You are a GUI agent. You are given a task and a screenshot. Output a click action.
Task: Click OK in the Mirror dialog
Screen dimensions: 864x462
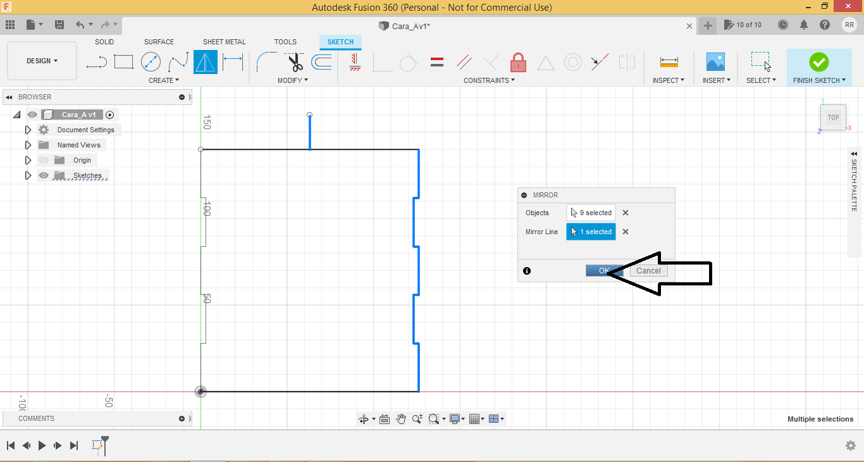[x=604, y=270]
